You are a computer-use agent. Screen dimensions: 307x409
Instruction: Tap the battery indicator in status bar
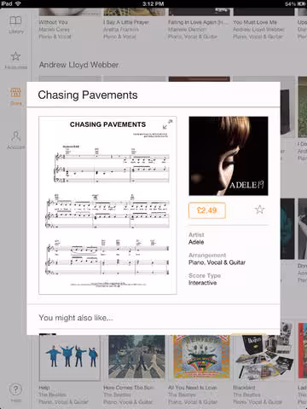[302, 3]
